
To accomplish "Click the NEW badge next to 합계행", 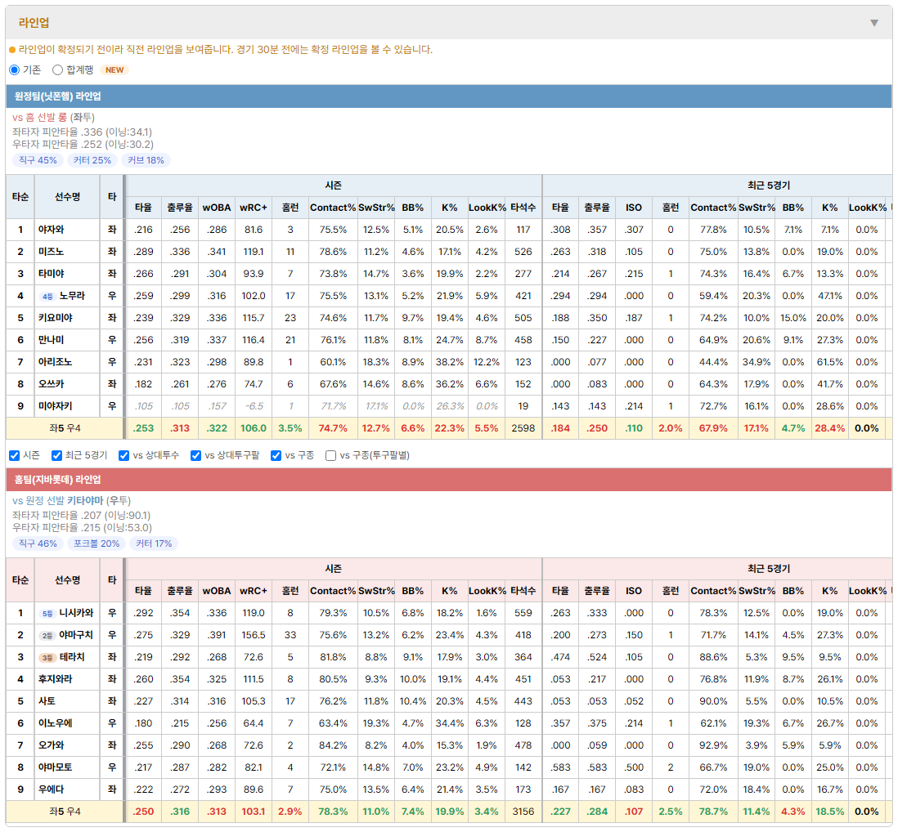I will click(114, 69).
